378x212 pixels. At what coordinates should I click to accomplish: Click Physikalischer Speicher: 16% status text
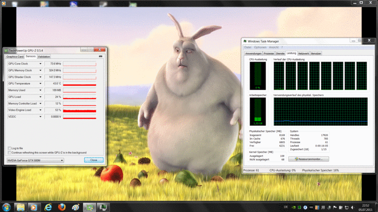click(x=320, y=171)
